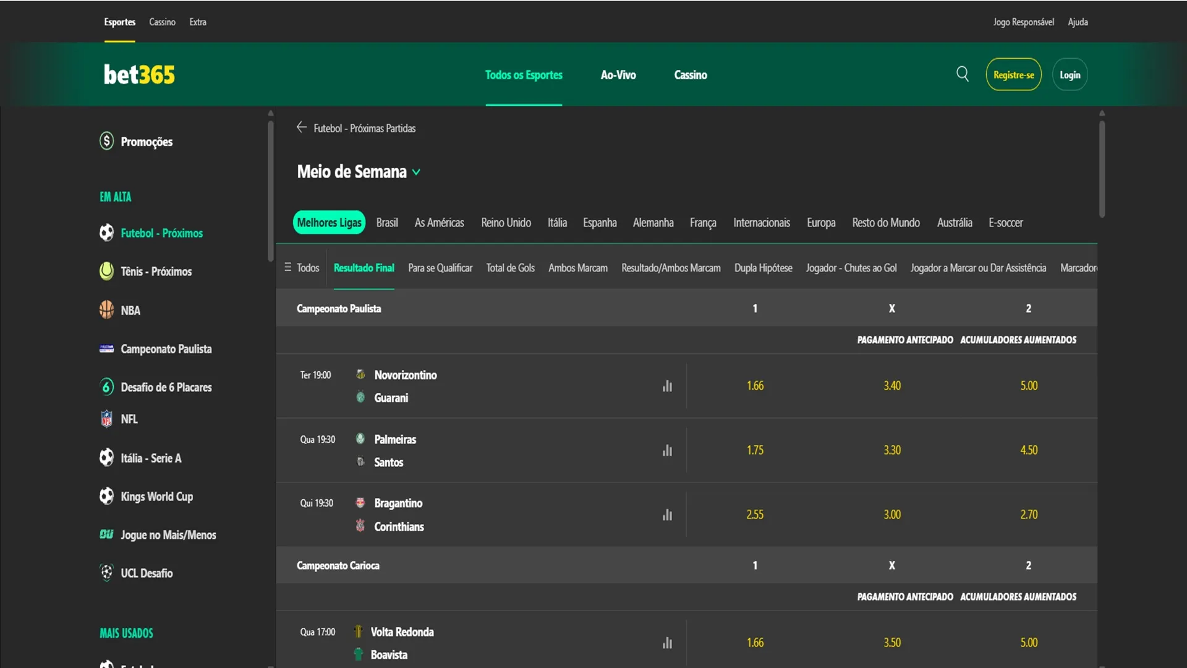Click the NFL shield icon

pyautogui.click(x=106, y=419)
